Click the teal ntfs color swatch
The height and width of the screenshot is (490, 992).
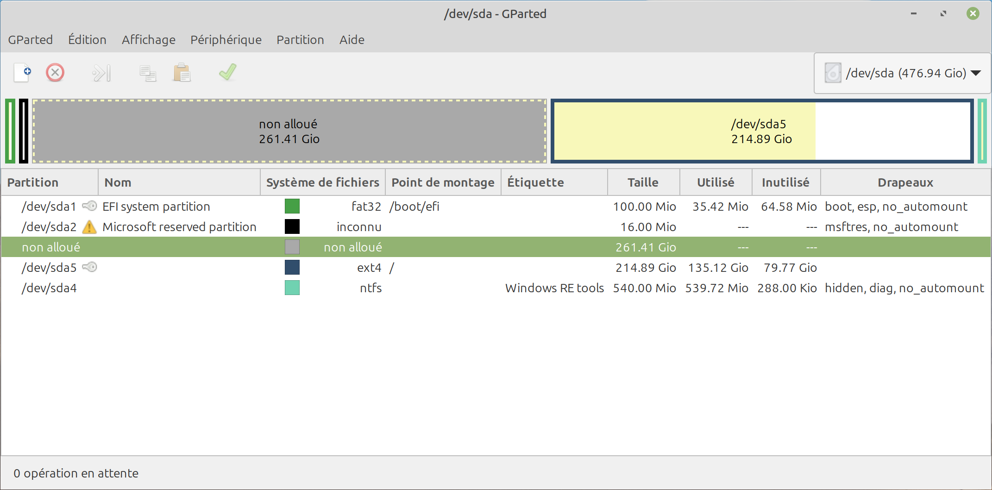(292, 288)
